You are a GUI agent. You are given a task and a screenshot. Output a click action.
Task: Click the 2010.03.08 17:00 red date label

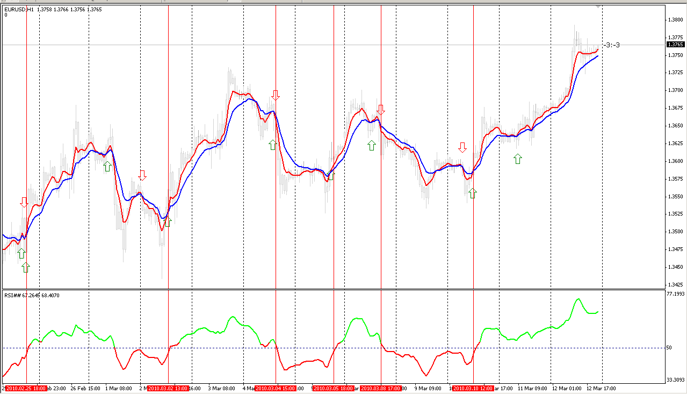[380, 388]
